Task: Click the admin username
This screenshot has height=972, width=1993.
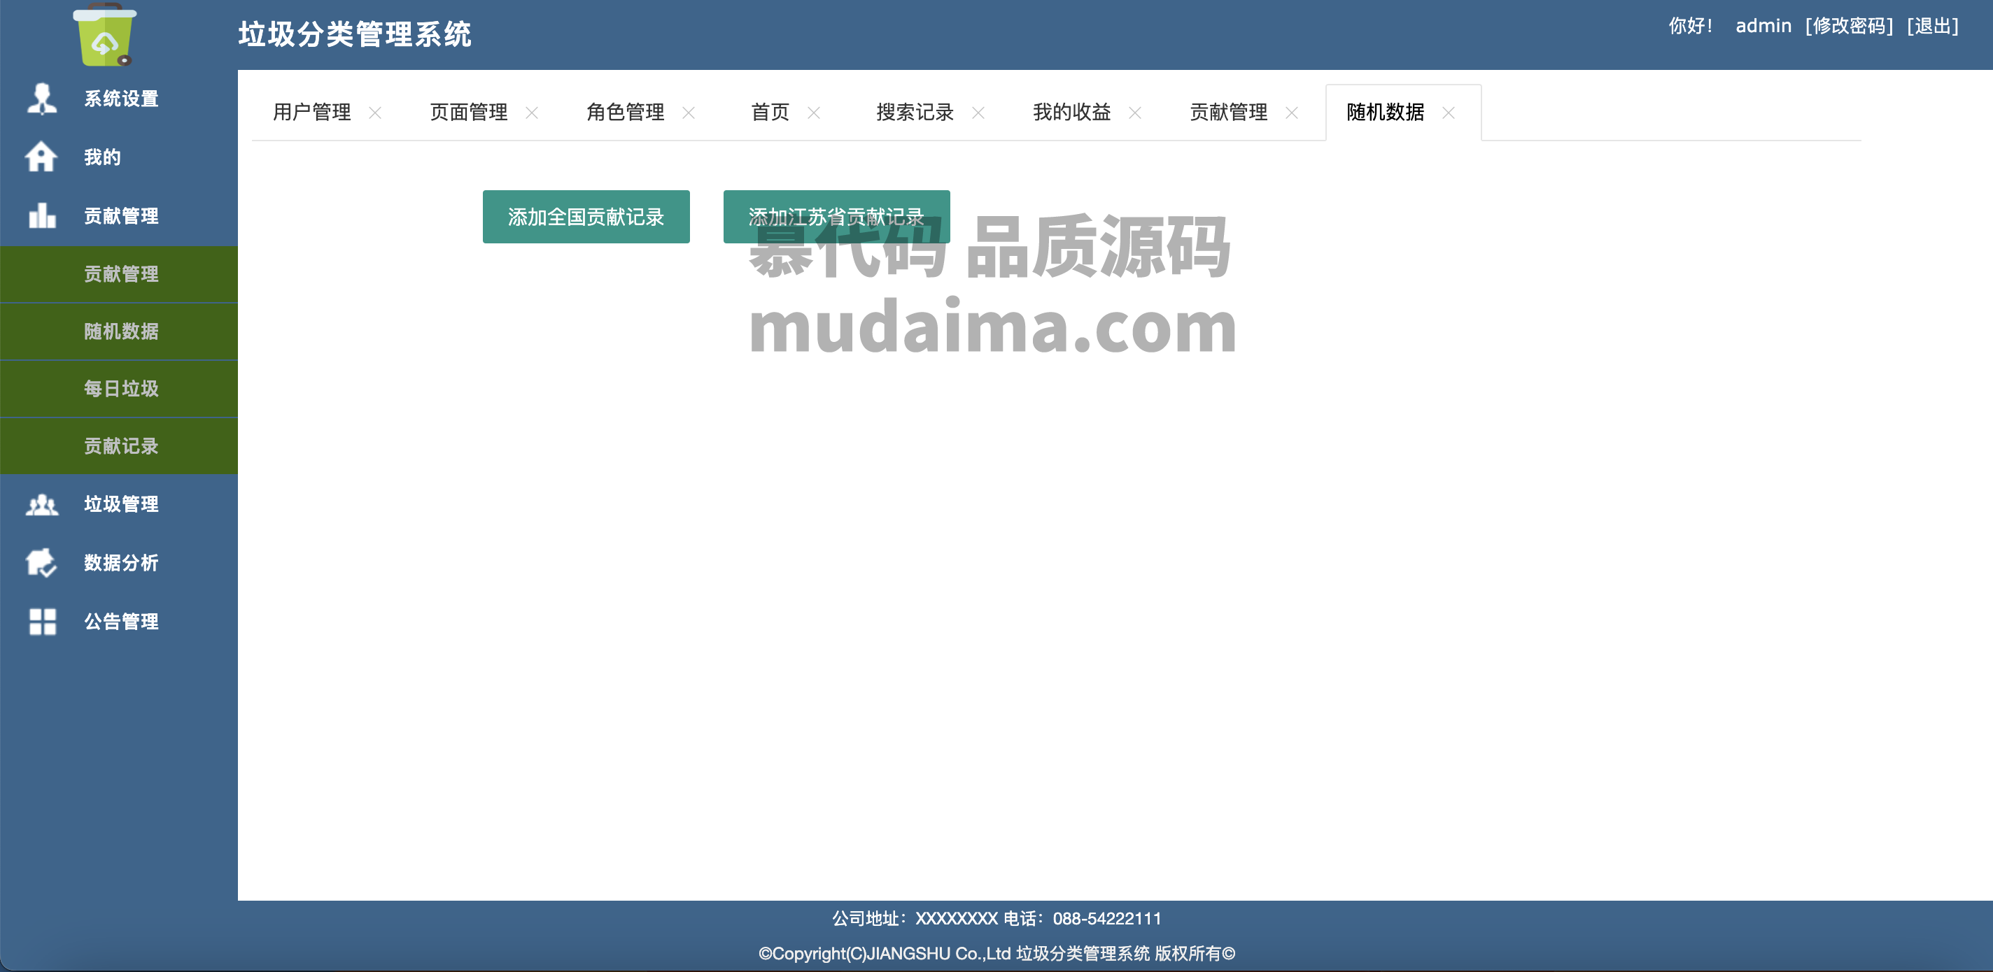Action: coord(1763,27)
